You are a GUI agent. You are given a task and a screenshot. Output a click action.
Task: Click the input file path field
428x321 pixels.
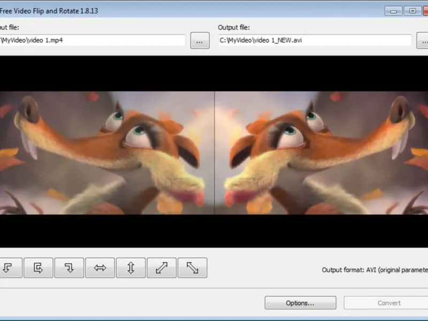pyautogui.click(x=92, y=40)
